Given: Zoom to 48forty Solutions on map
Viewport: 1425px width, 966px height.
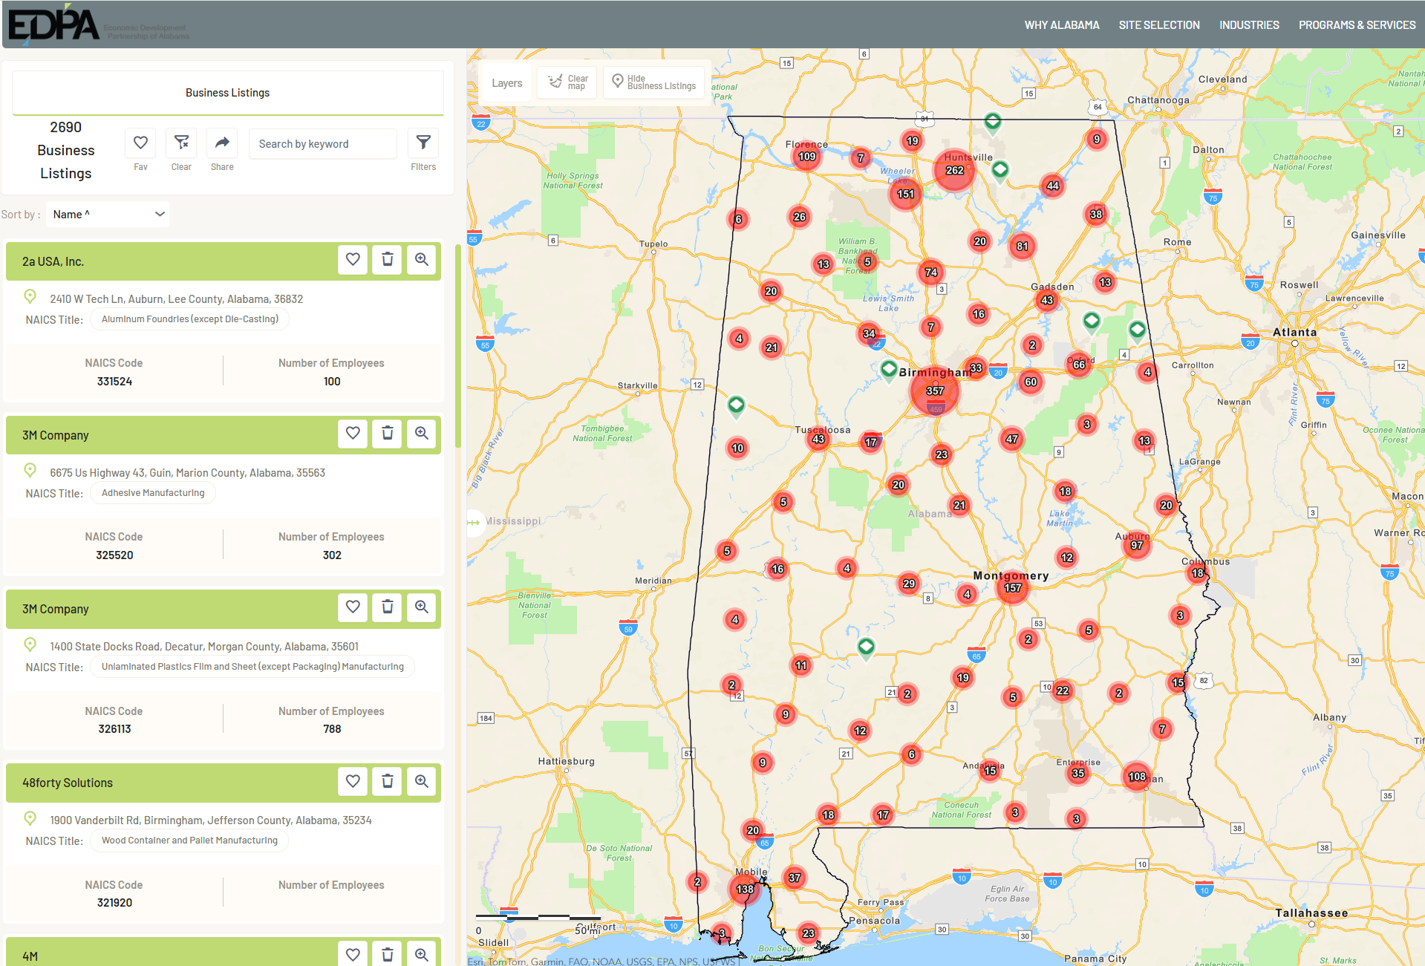Looking at the screenshot, I should pos(421,781).
